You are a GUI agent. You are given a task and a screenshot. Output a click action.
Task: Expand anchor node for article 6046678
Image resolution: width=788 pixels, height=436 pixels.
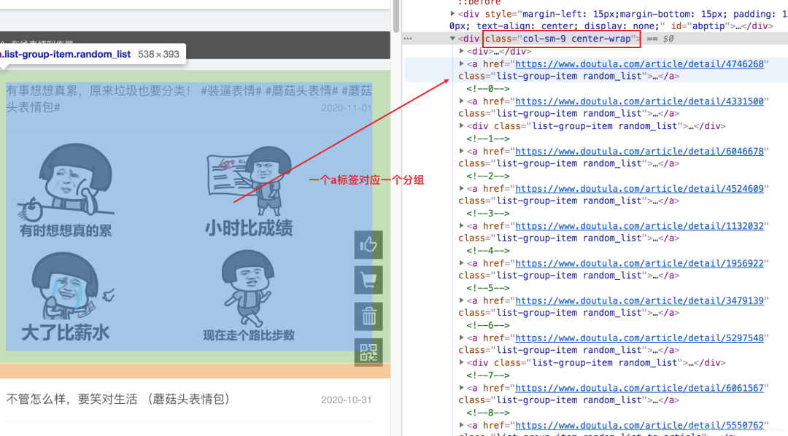point(461,151)
